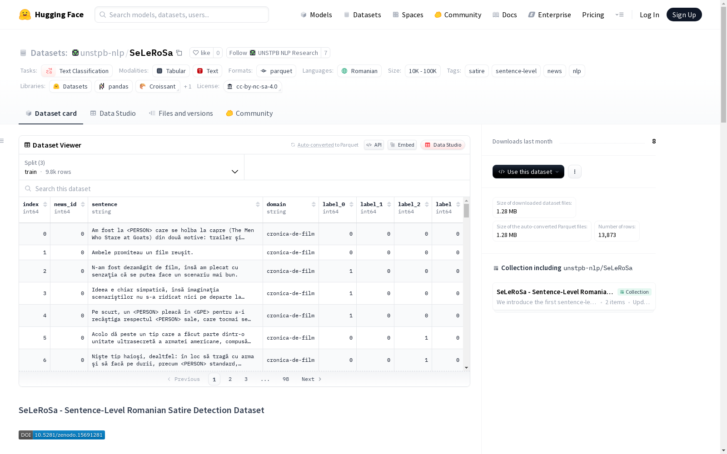This screenshot has height=454, width=727.
Task: Click the Datasets stack icon before the title
Action: (x=23, y=53)
